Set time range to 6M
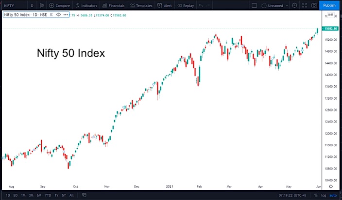This screenshot has width=342, height=200. pyautogui.click(x=39, y=195)
